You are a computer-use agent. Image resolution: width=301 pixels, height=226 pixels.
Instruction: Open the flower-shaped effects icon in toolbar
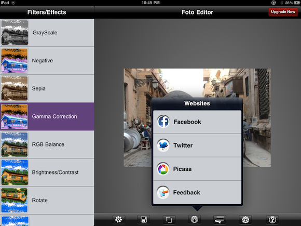tap(119, 219)
